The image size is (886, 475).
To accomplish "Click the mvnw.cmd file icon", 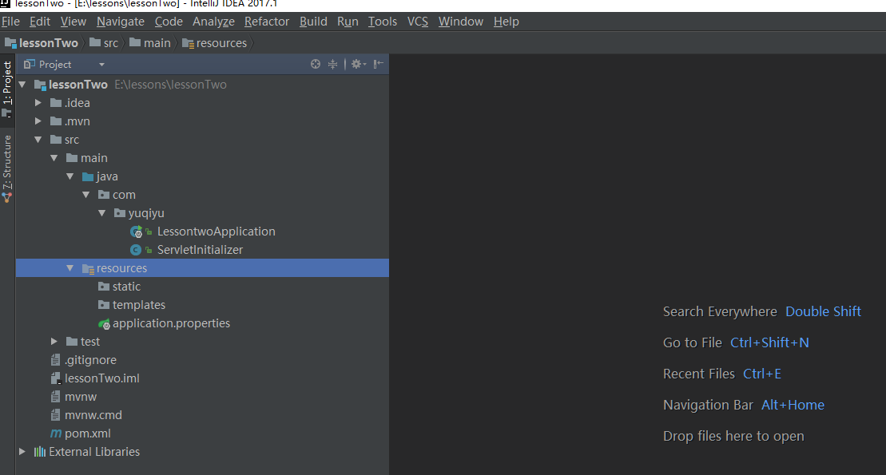I will coord(55,415).
